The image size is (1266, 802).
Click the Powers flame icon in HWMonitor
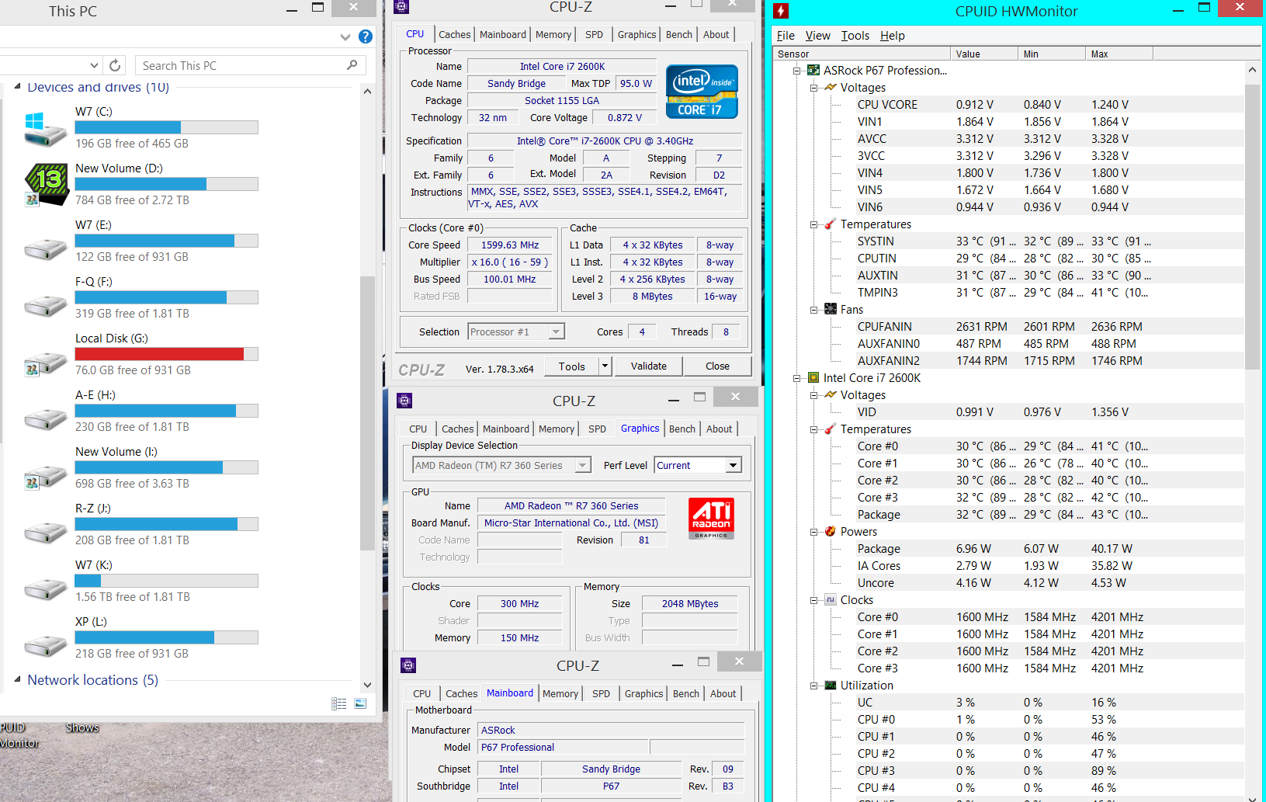click(x=831, y=531)
